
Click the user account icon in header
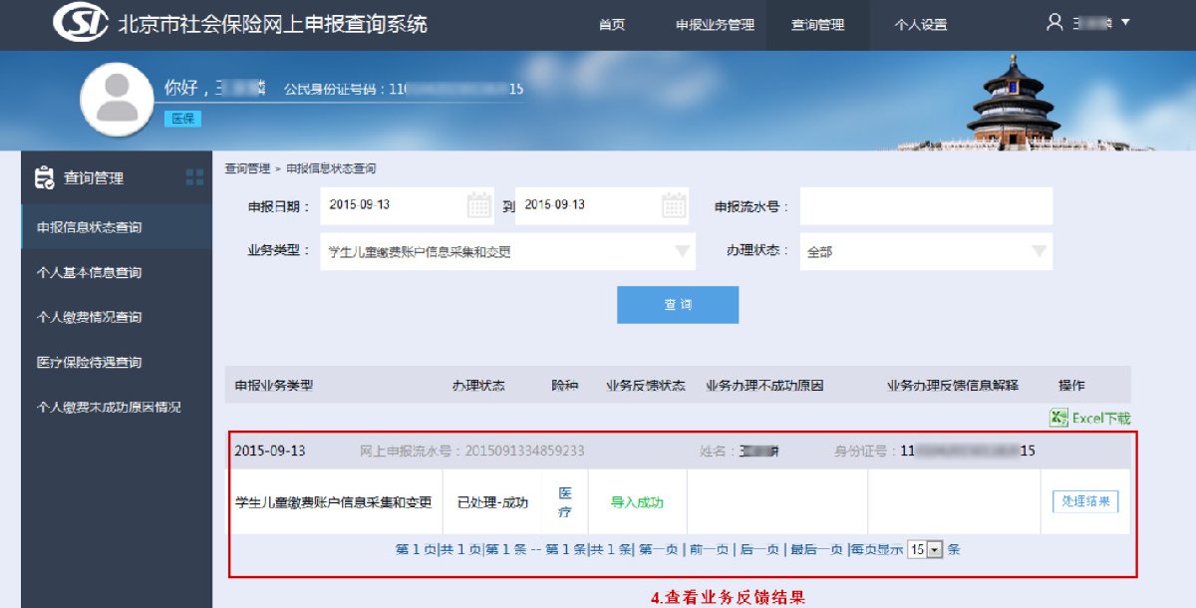pos(1054,22)
